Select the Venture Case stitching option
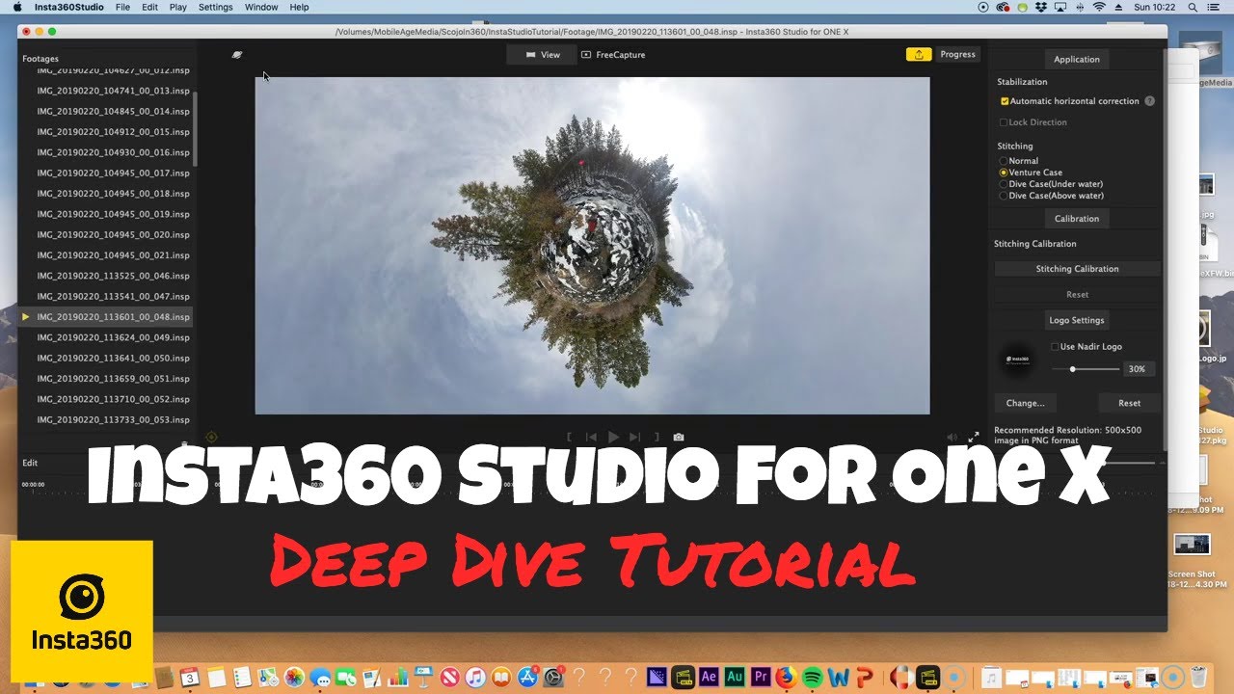The width and height of the screenshot is (1234, 694). (x=1004, y=173)
